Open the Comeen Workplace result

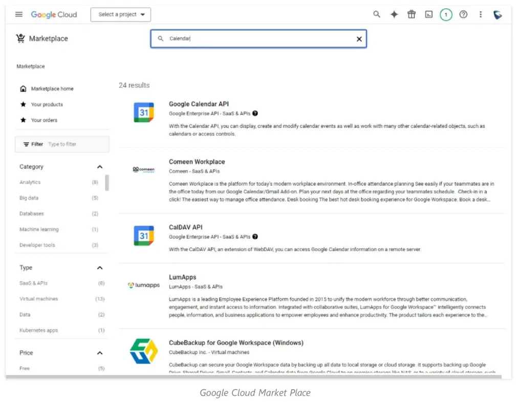(197, 162)
